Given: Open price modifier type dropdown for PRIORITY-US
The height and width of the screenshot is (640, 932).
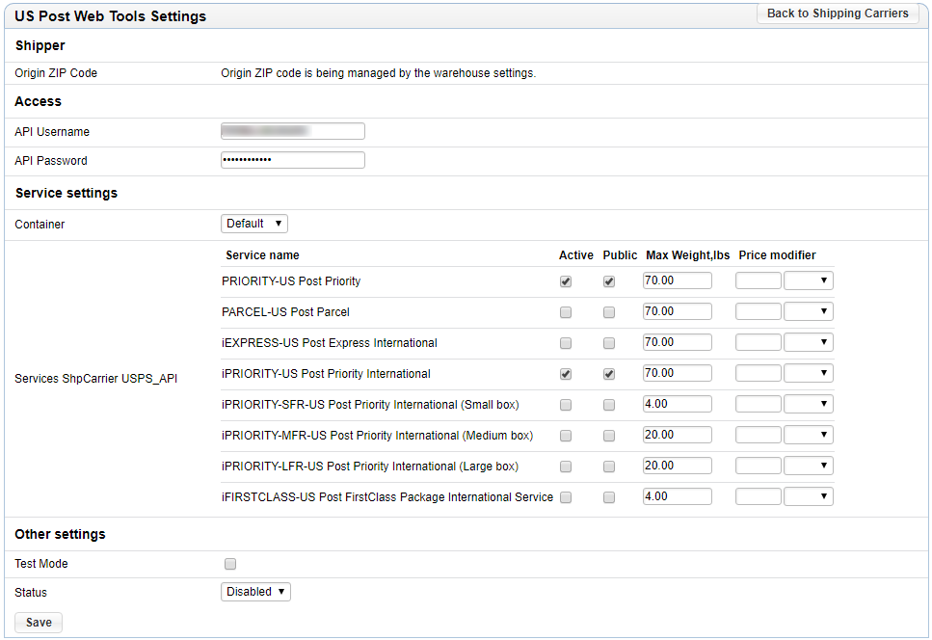Looking at the screenshot, I should pos(809,280).
